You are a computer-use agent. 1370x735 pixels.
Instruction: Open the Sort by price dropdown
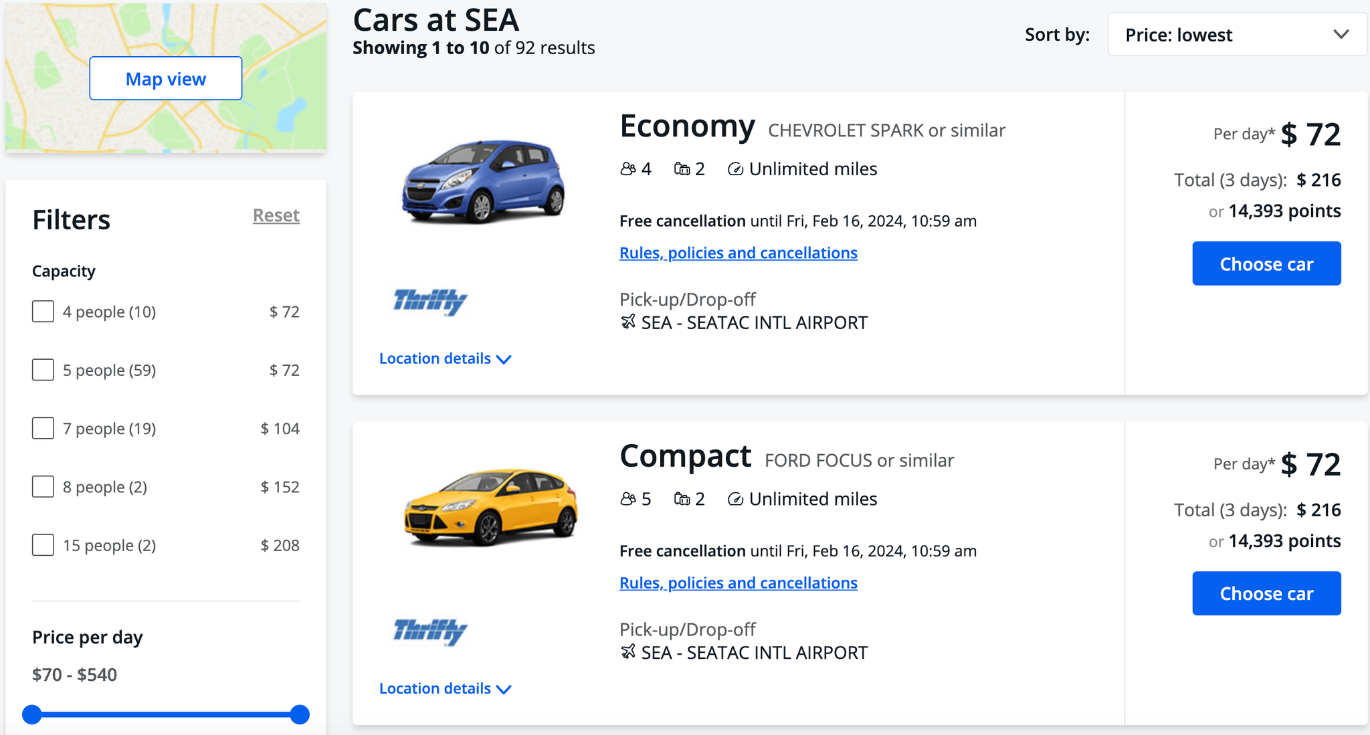pos(1236,34)
